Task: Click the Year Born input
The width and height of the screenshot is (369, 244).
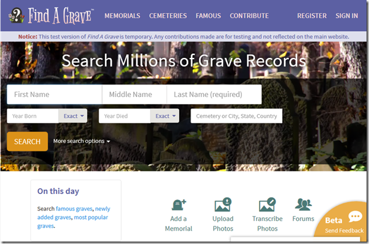Action: point(33,116)
